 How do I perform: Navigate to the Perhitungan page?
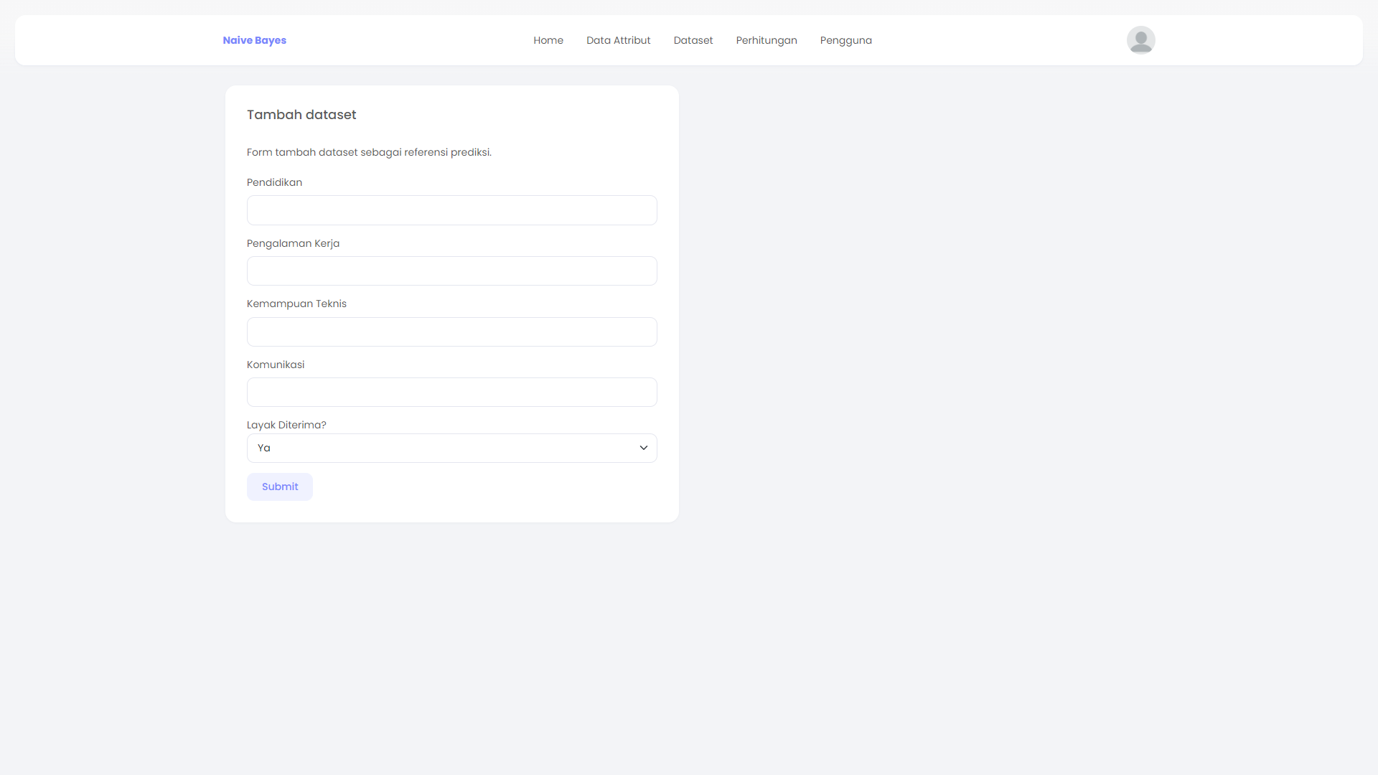tap(767, 40)
